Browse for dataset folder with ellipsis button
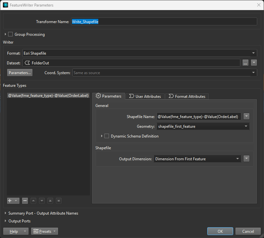264x238 pixels. pos(246,63)
